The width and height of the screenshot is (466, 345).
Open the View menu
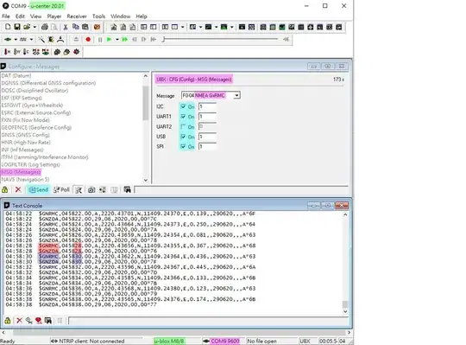35,16
